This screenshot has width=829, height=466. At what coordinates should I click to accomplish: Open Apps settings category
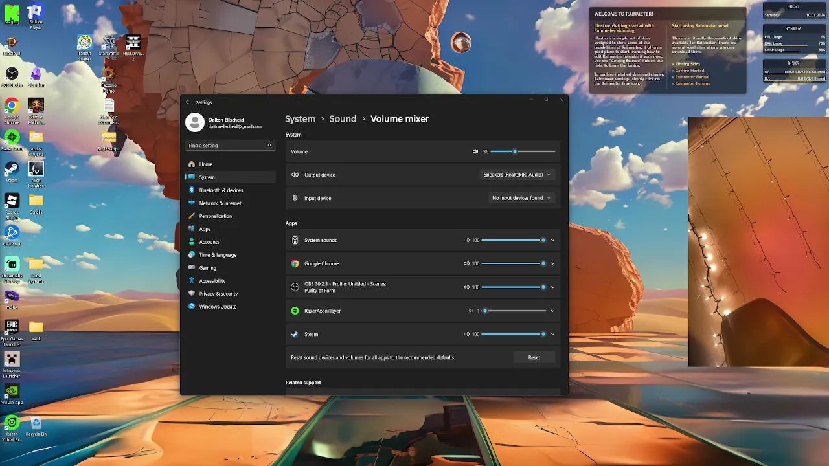point(231,229)
